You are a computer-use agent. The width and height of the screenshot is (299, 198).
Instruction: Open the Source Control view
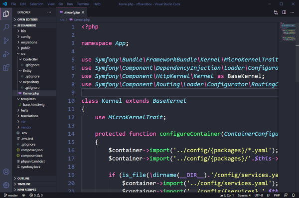click(6, 40)
